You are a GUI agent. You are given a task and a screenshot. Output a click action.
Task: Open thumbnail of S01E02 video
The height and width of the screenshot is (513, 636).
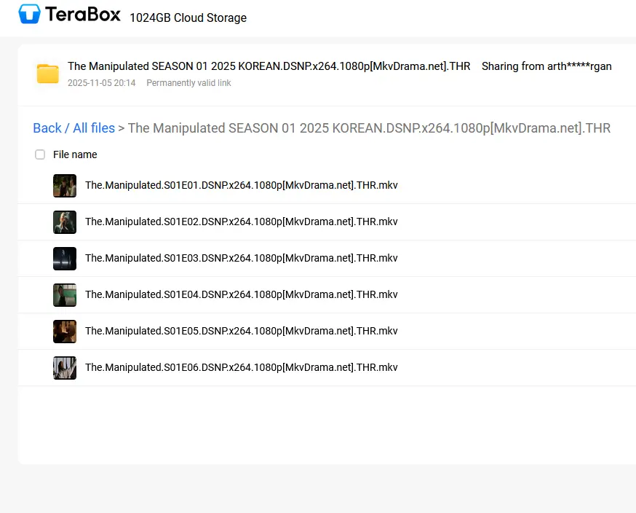tap(65, 222)
